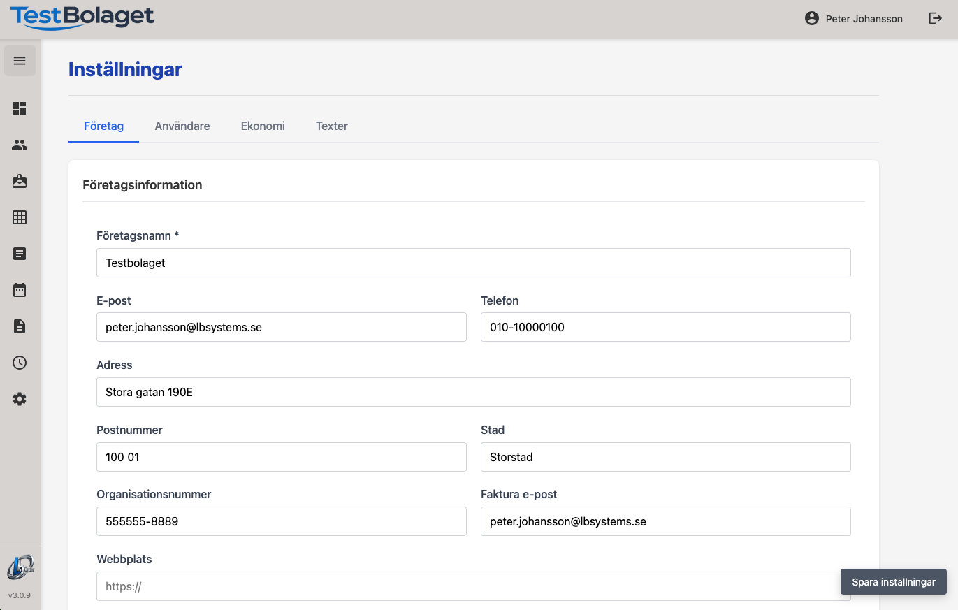Click the Spara inställningar button
Viewport: 958px width, 610px height.
[893, 582]
